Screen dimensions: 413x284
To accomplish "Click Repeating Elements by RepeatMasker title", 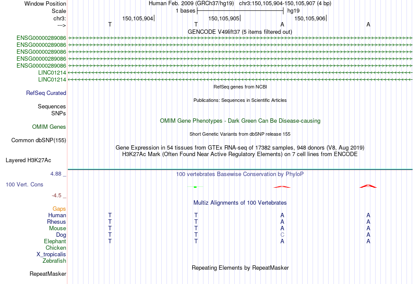I will pos(240,268).
